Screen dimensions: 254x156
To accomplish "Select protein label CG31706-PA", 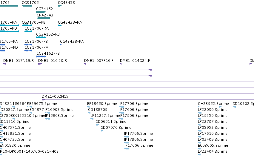I will tap(36, 47).
